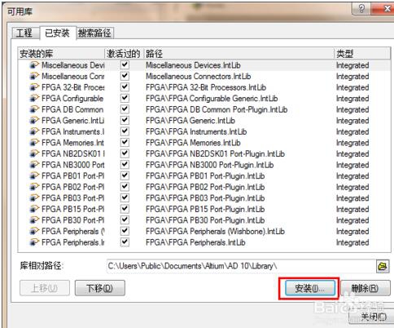
Task: Toggle activated checkbox for FPGA Configurable Generic
Action: (125, 98)
